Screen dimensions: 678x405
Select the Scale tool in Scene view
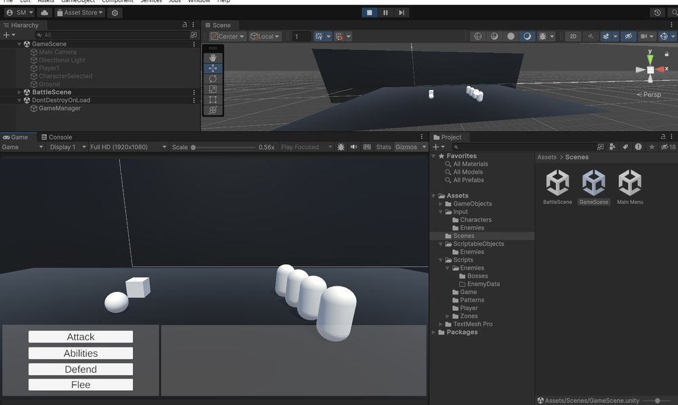tap(213, 89)
